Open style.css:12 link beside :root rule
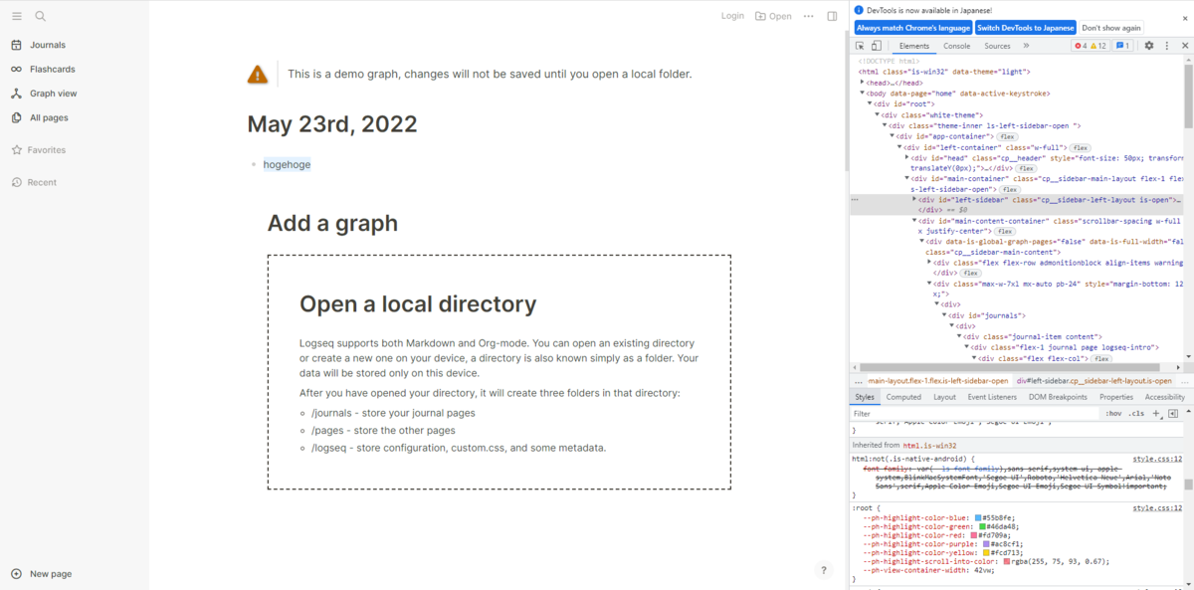The width and height of the screenshot is (1194, 590). (x=1157, y=507)
